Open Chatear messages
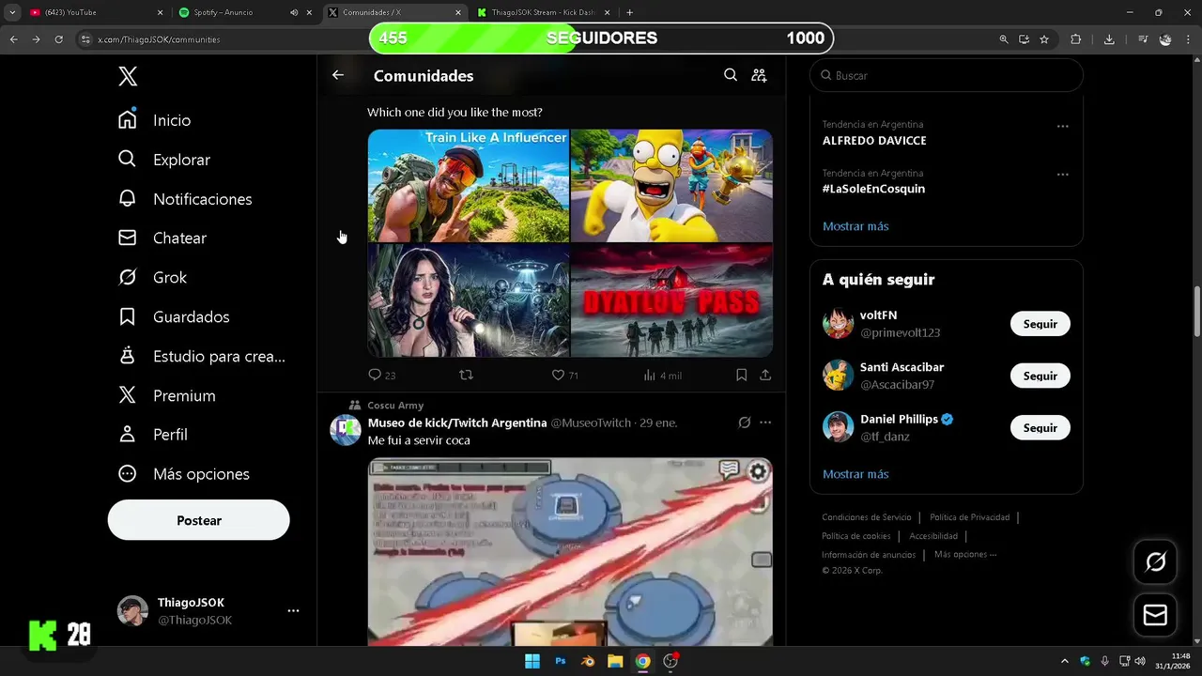Viewport: 1202px width, 676px height. [162, 238]
